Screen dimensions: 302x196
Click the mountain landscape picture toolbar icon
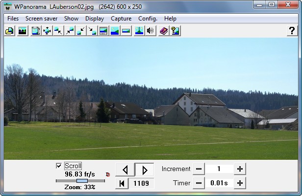pos(23,31)
